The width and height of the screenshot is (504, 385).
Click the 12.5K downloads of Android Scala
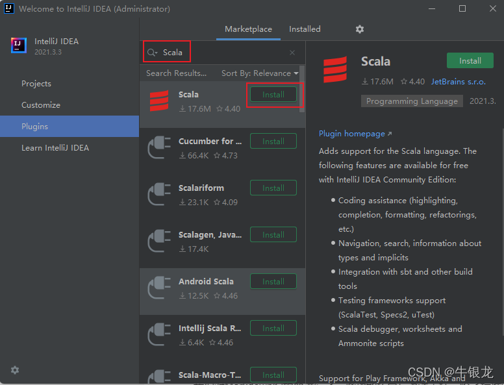[x=194, y=295]
